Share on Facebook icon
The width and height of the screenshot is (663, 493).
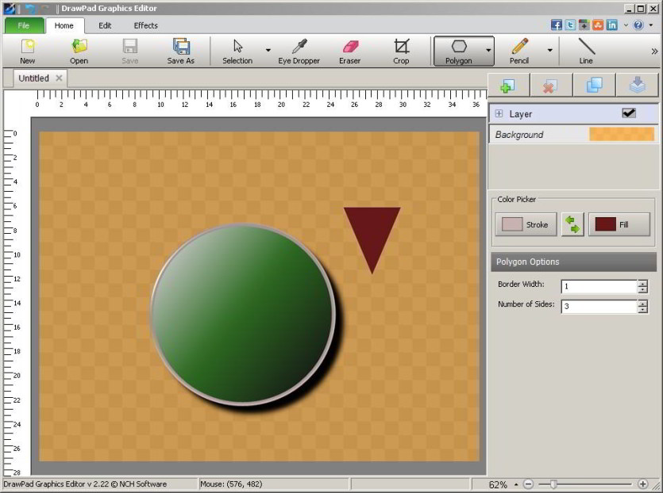(x=556, y=25)
